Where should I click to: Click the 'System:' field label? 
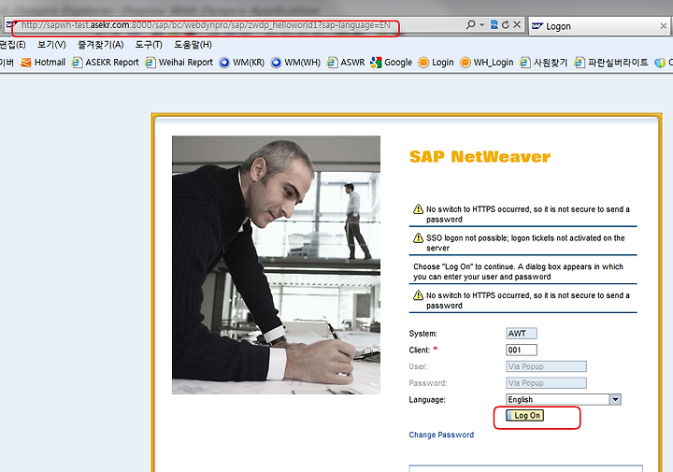pos(422,334)
